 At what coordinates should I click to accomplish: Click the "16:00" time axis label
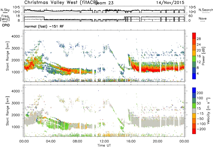click(131, 141)
